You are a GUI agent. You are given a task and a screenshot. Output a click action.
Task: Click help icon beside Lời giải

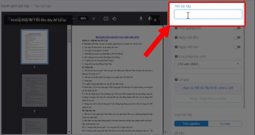click(176, 80)
